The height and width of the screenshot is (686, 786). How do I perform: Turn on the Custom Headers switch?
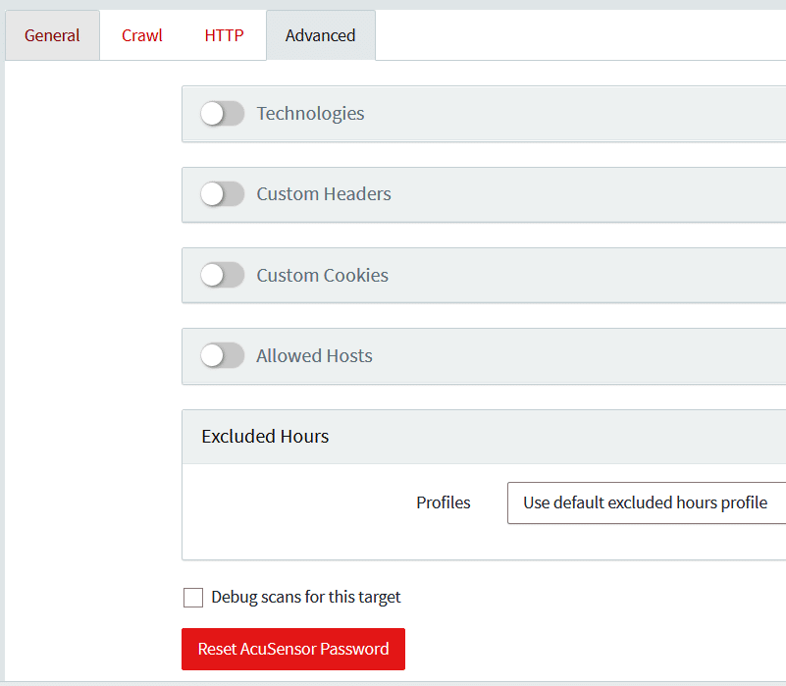[222, 194]
